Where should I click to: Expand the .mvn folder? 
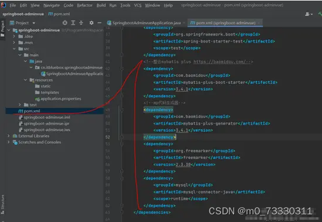(x=14, y=43)
